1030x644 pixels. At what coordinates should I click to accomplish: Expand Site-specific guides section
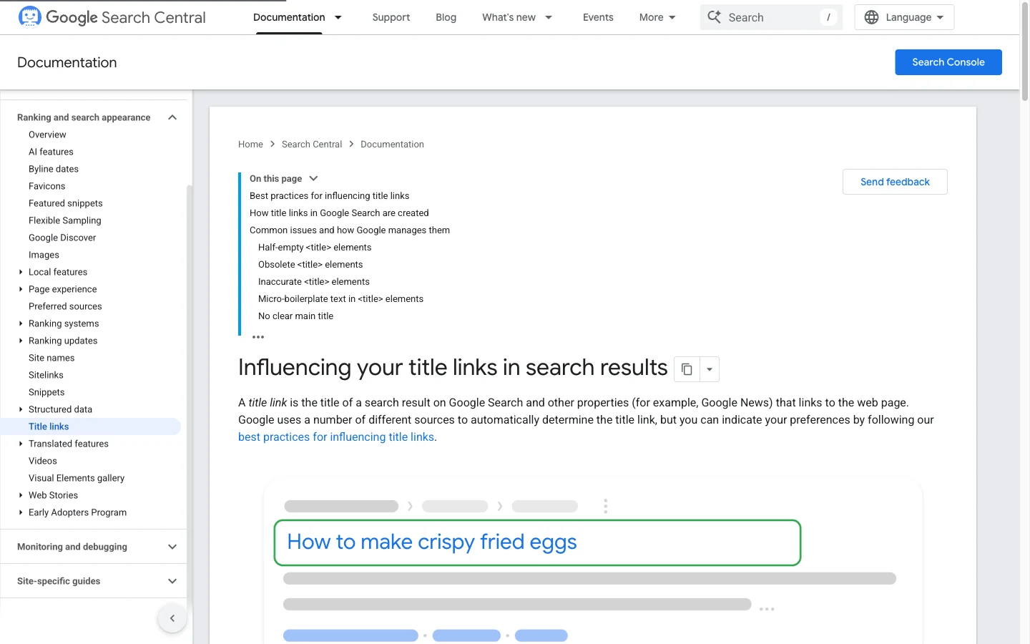(x=172, y=581)
